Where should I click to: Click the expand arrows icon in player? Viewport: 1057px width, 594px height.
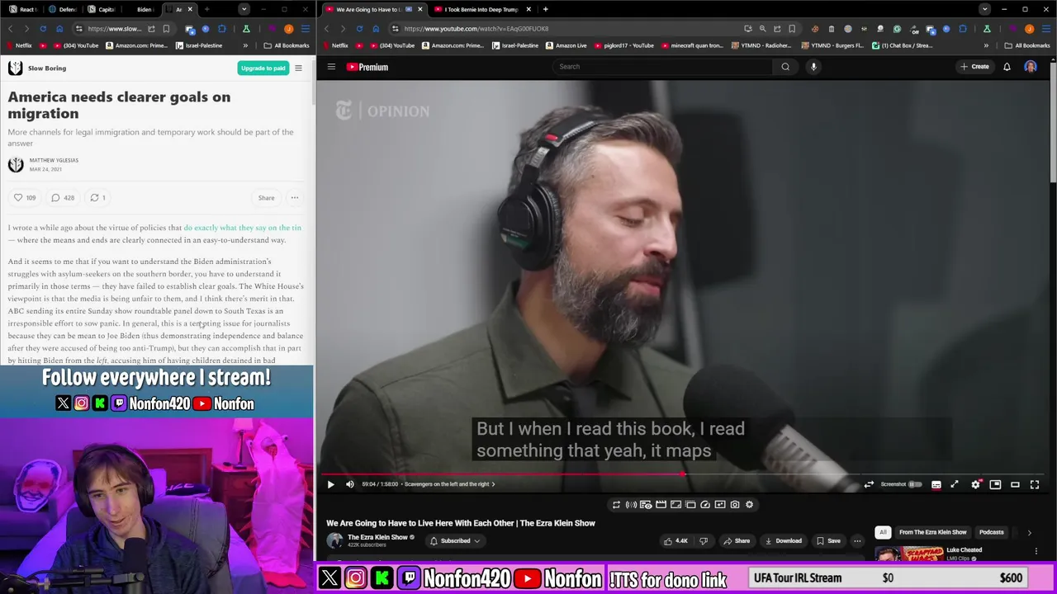coord(955,484)
